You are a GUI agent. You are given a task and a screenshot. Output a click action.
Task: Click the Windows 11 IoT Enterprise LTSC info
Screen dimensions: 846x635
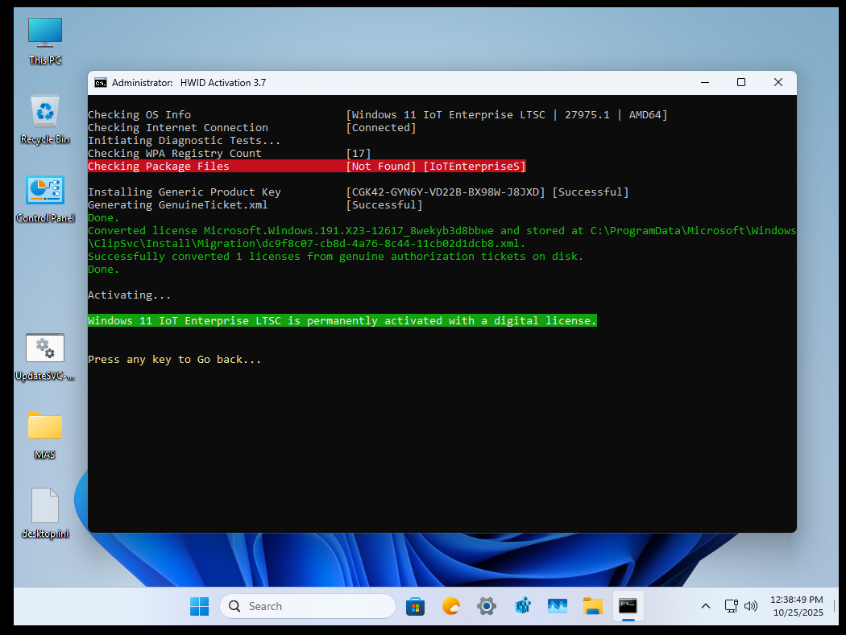(x=506, y=115)
